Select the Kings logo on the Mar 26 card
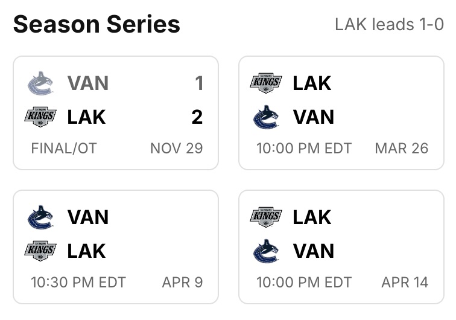The image size is (456, 320). 266,83
